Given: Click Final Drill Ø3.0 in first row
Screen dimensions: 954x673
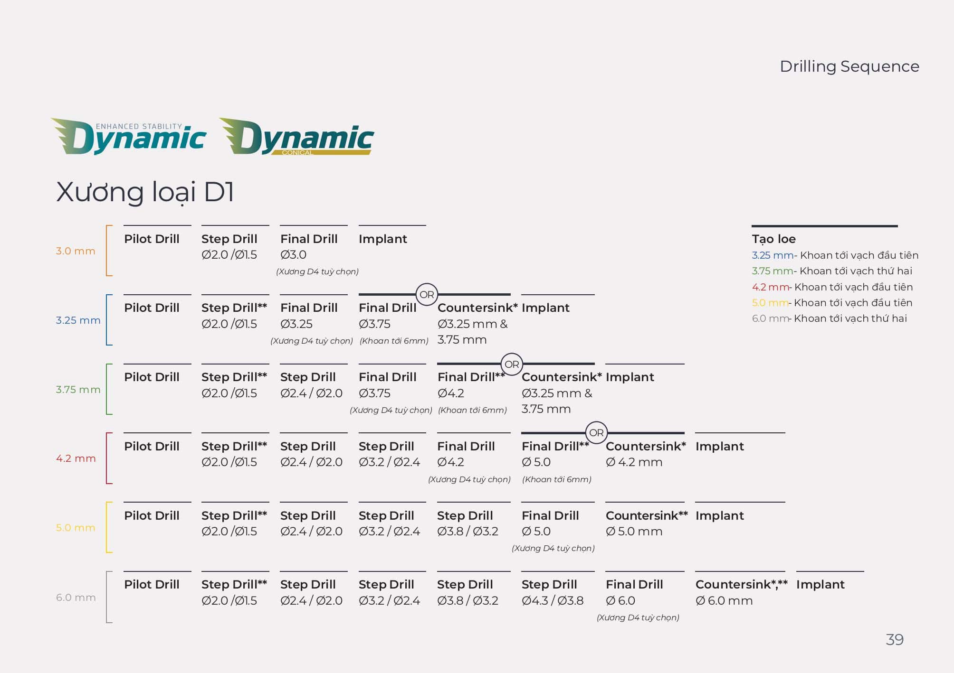Looking at the screenshot, I should (309, 247).
